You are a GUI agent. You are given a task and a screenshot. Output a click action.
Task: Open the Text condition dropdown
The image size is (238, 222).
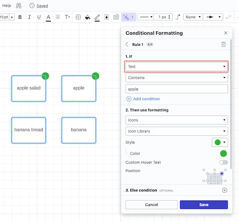click(176, 66)
